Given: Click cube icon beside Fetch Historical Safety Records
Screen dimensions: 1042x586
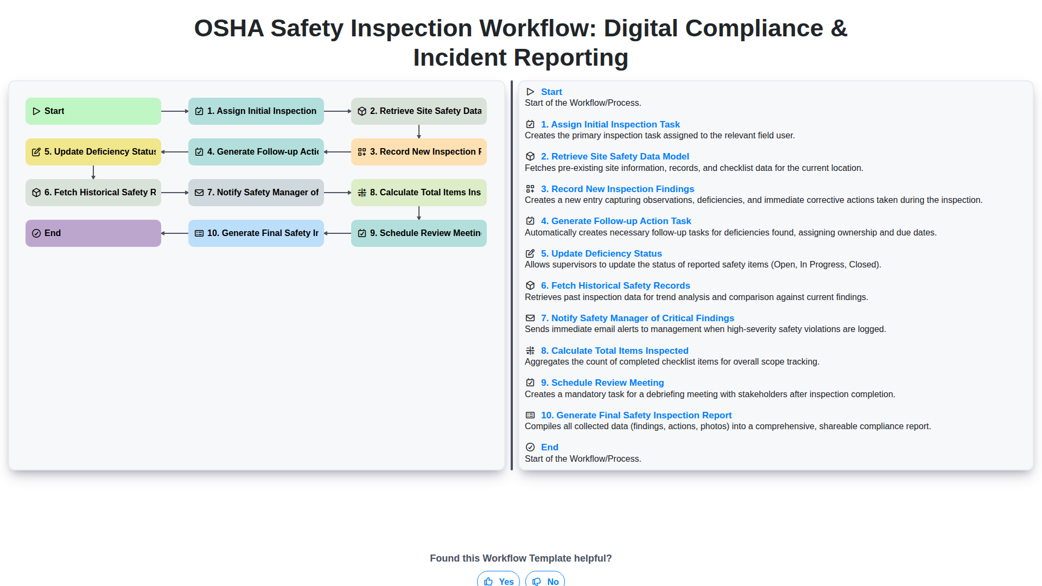Looking at the screenshot, I should (x=530, y=285).
